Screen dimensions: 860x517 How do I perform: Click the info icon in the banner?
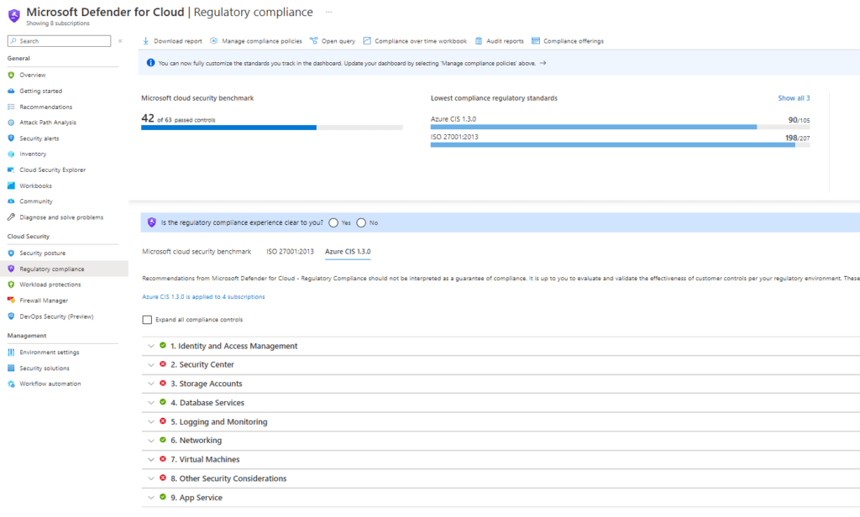(x=150, y=63)
